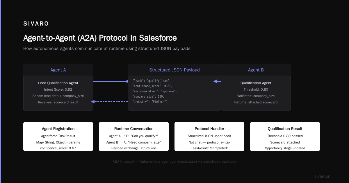The height and width of the screenshot is (183, 349).
Task: Click Opportunity stage updated line
Action: [285, 148]
